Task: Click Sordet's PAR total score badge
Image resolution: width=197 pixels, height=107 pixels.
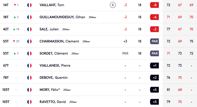Action: [x=154, y=53]
